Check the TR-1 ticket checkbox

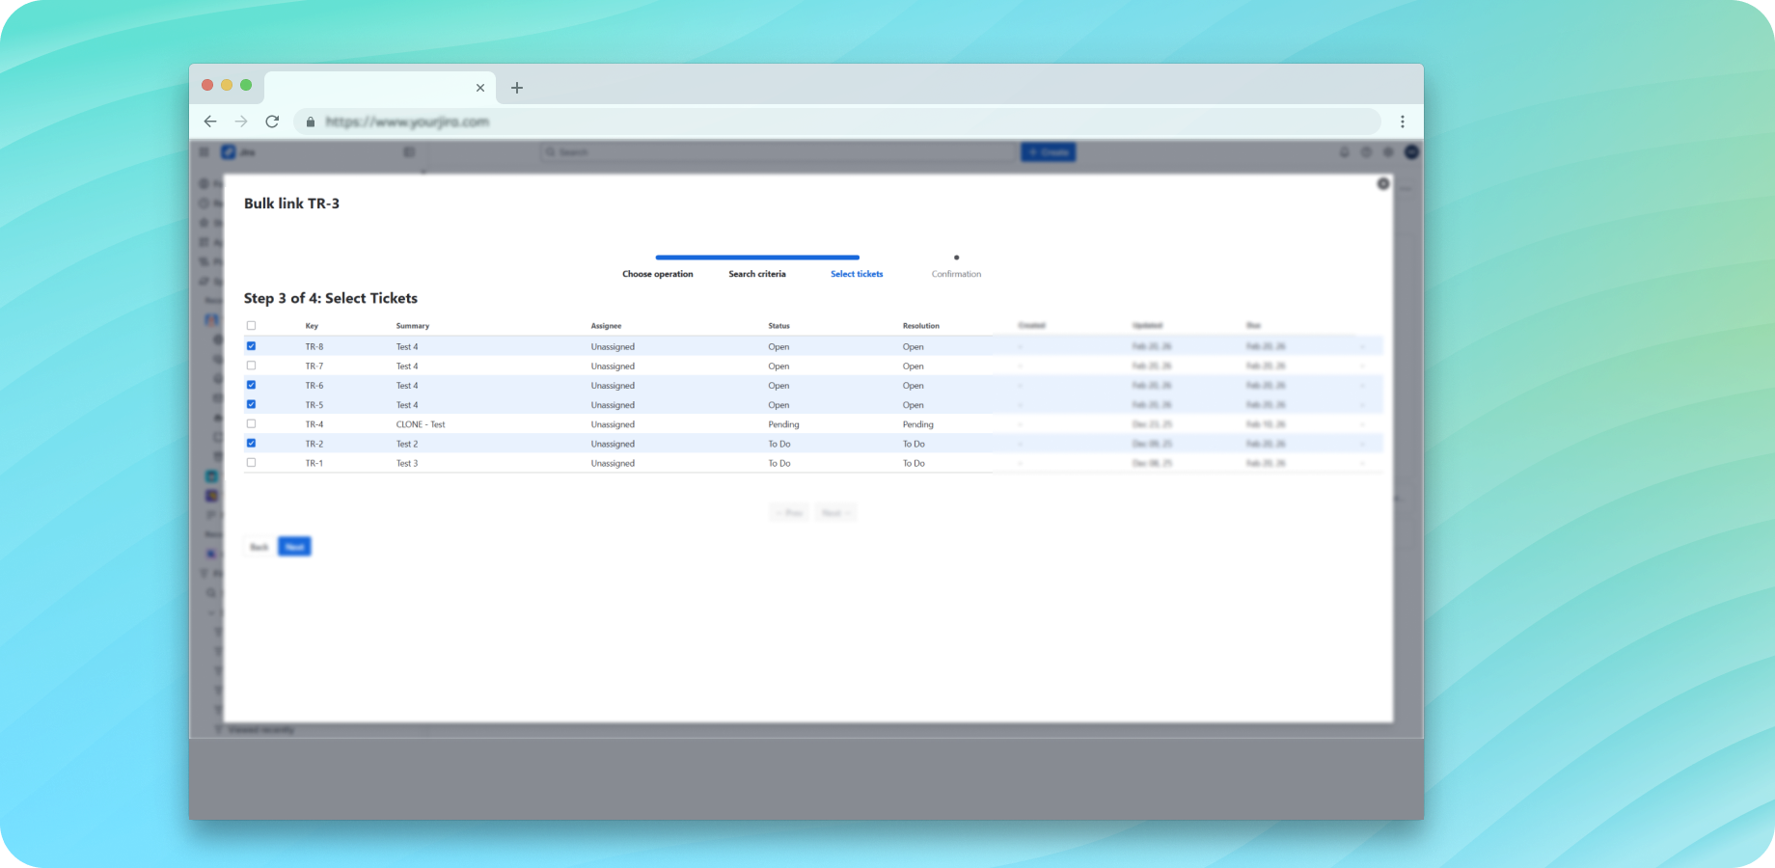tap(251, 463)
